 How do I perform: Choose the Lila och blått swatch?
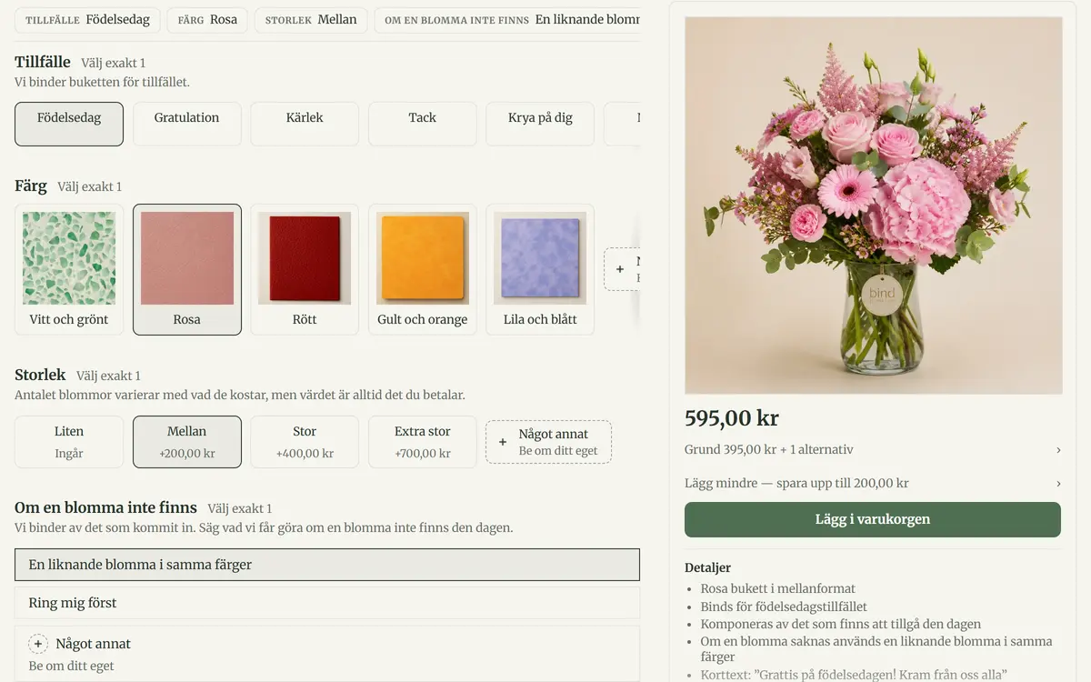point(540,269)
